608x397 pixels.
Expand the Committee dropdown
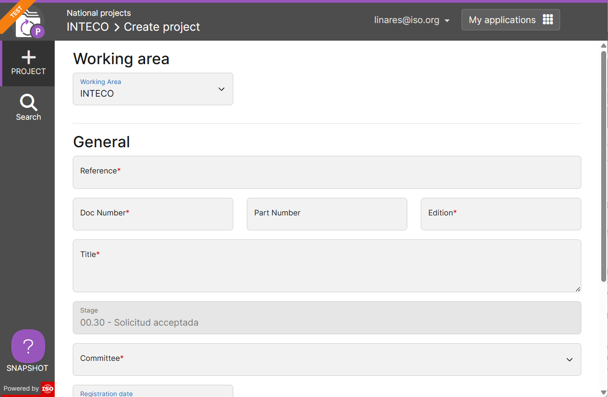click(327, 360)
